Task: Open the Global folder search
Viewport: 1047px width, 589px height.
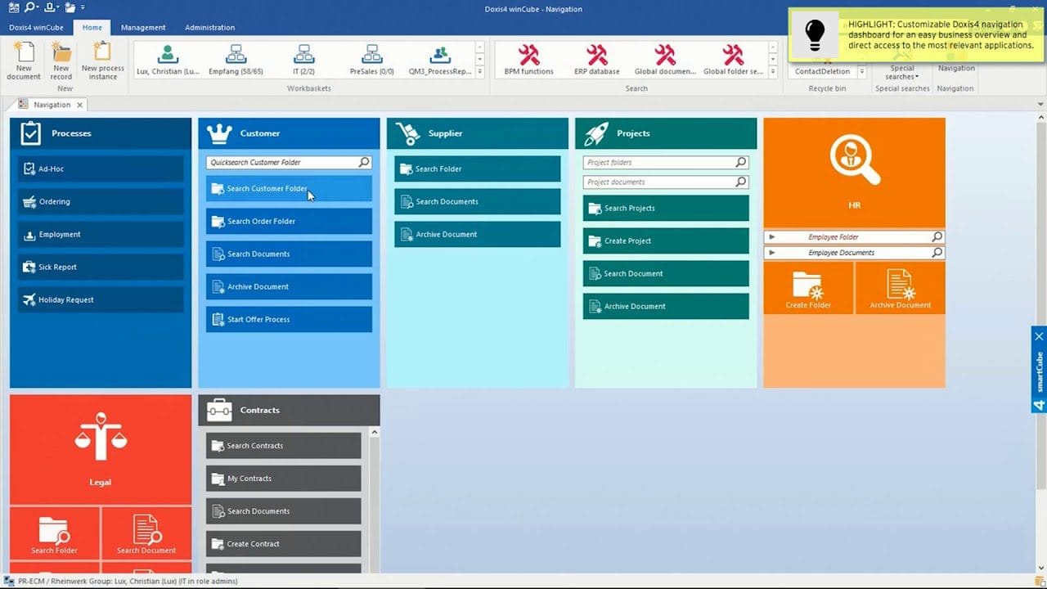Action: [x=733, y=61]
